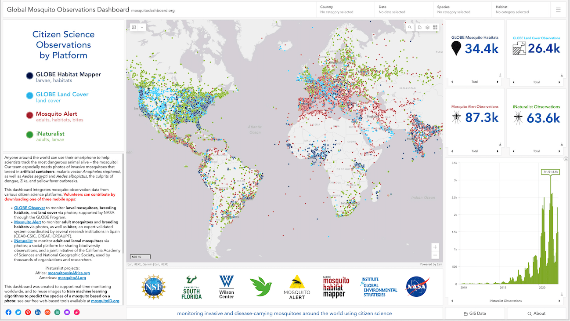The image size is (570, 321).
Task: Zoom out with the map minus button
Action: tap(435, 255)
